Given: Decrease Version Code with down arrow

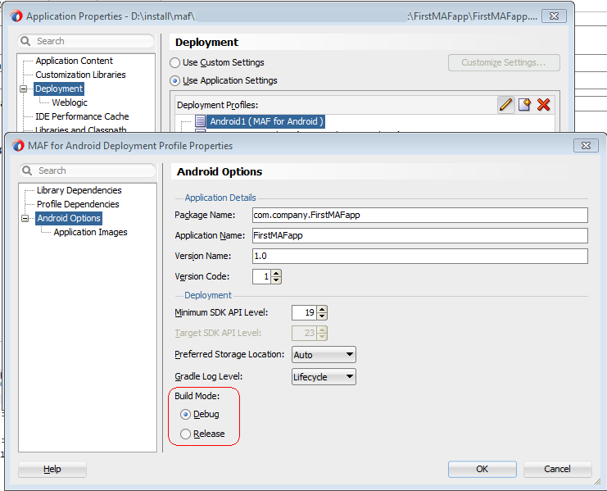Looking at the screenshot, I should (276, 280).
